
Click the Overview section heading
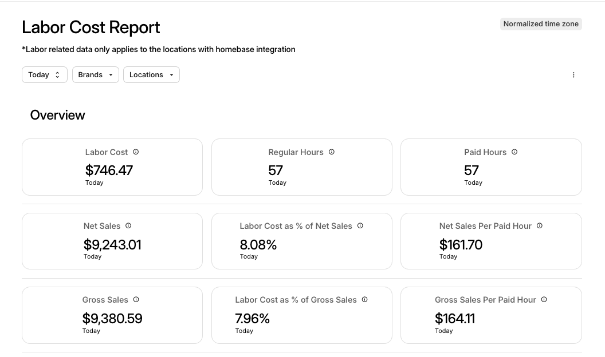point(57,115)
